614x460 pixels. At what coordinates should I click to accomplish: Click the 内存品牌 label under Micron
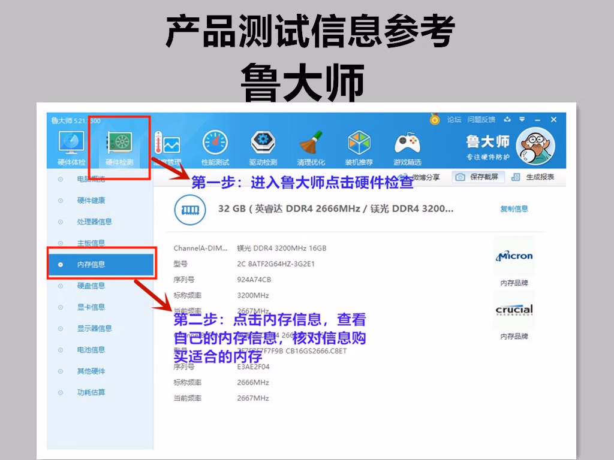pos(514,283)
